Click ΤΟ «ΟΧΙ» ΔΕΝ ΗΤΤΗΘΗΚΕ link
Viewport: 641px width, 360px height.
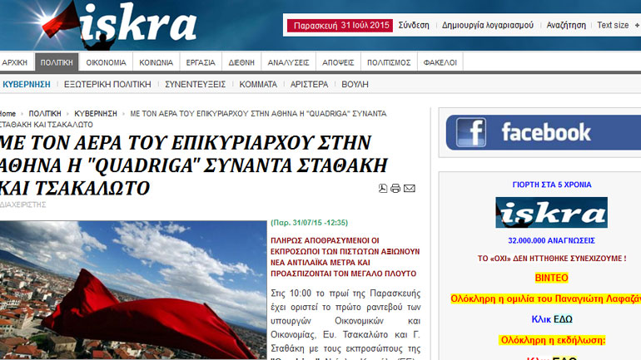coord(551,259)
